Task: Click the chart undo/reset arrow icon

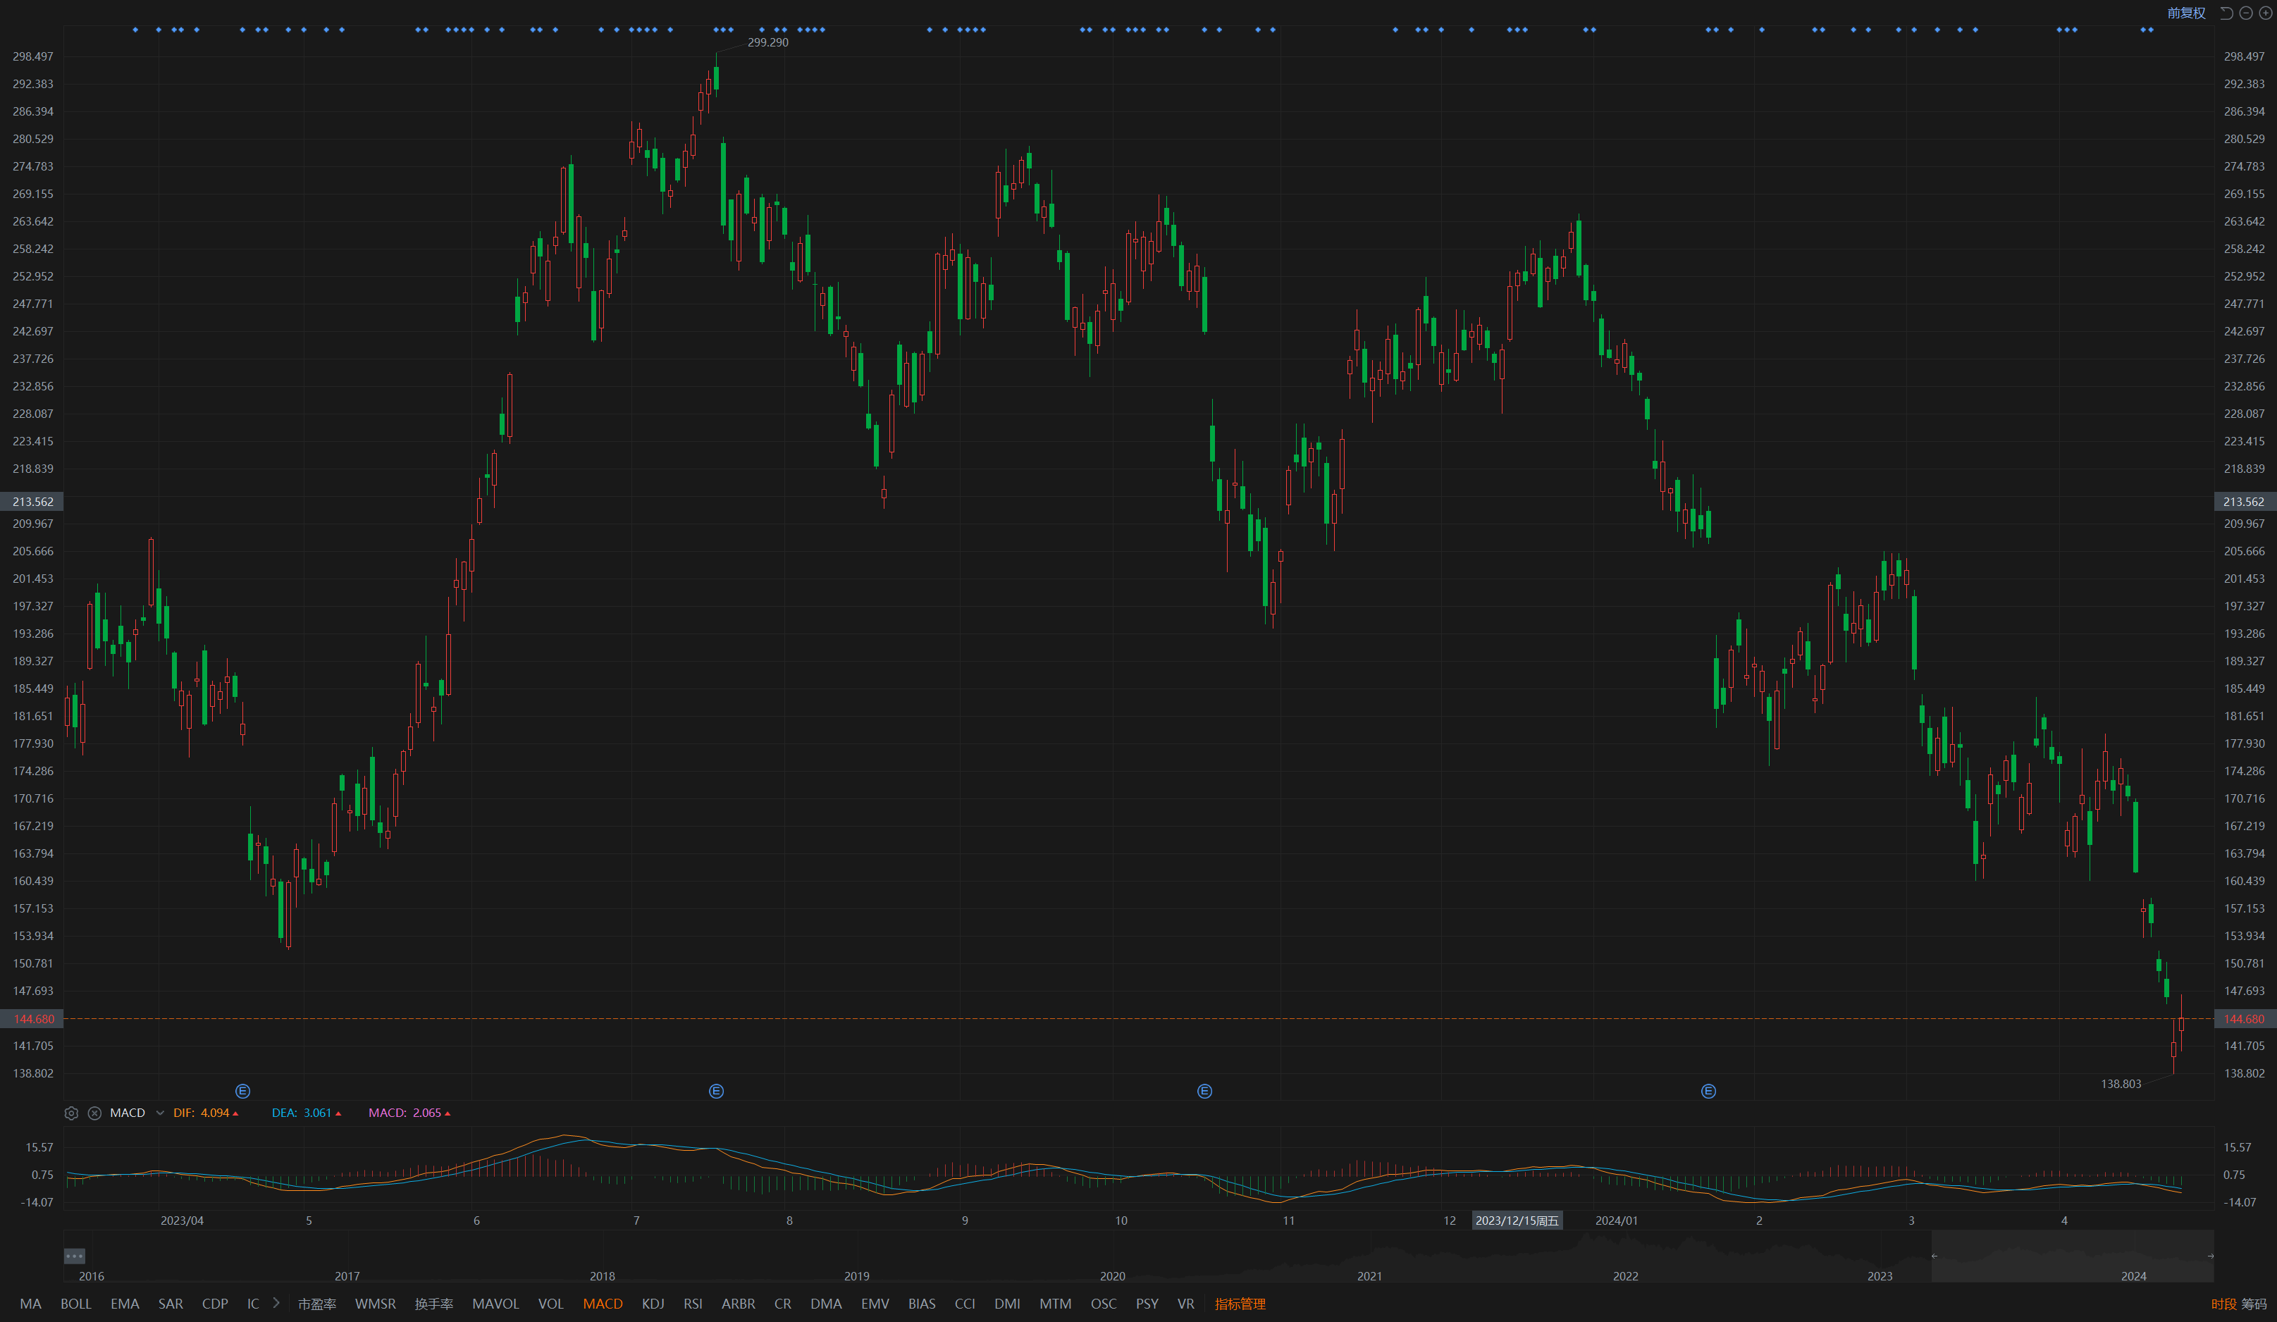Action: [2226, 13]
